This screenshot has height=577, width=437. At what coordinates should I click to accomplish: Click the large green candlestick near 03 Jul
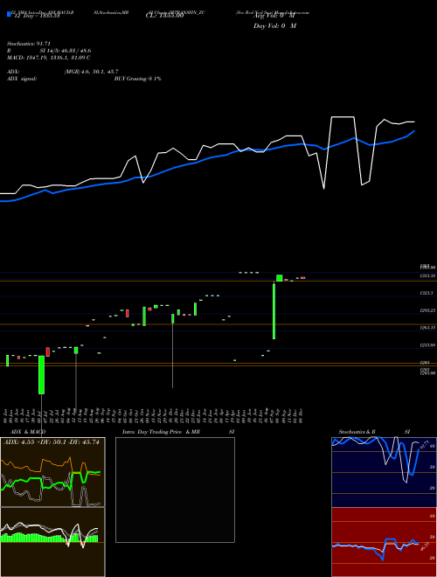42,374
